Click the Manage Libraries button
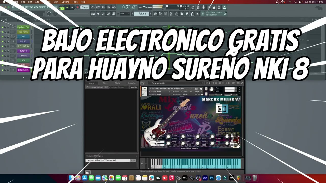This screenshot has width=326, height=183. (x=97, y=87)
